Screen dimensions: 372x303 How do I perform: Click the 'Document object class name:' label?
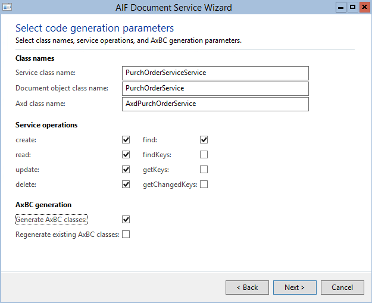pyautogui.click(x=62, y=88)
